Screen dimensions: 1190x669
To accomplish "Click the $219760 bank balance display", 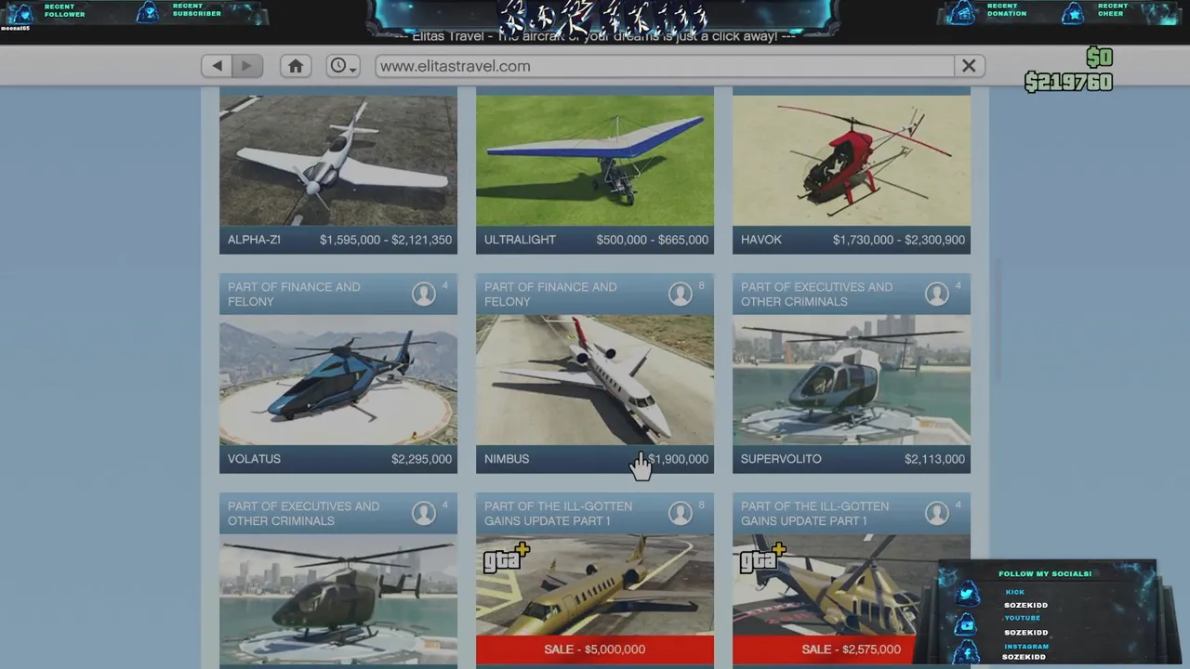I will [1069, 83].
